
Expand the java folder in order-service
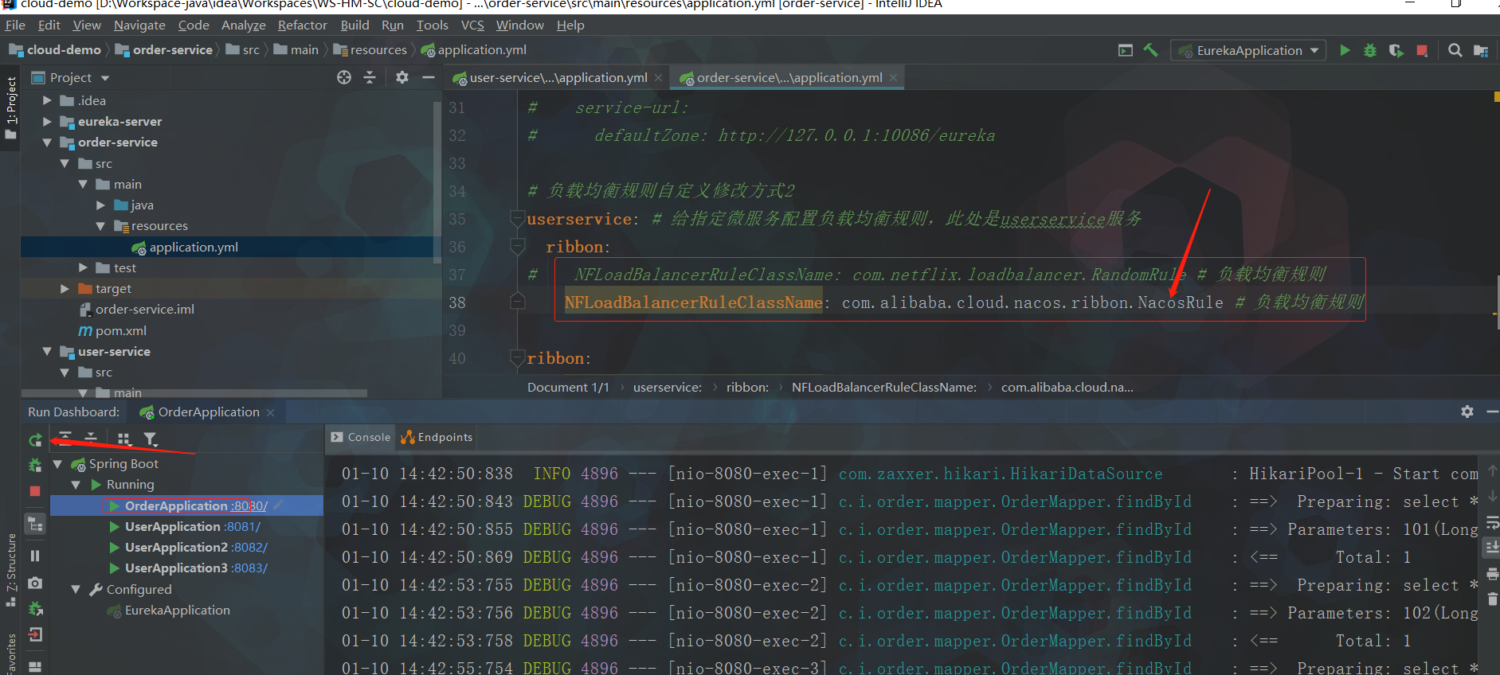[x=100, y=205]
